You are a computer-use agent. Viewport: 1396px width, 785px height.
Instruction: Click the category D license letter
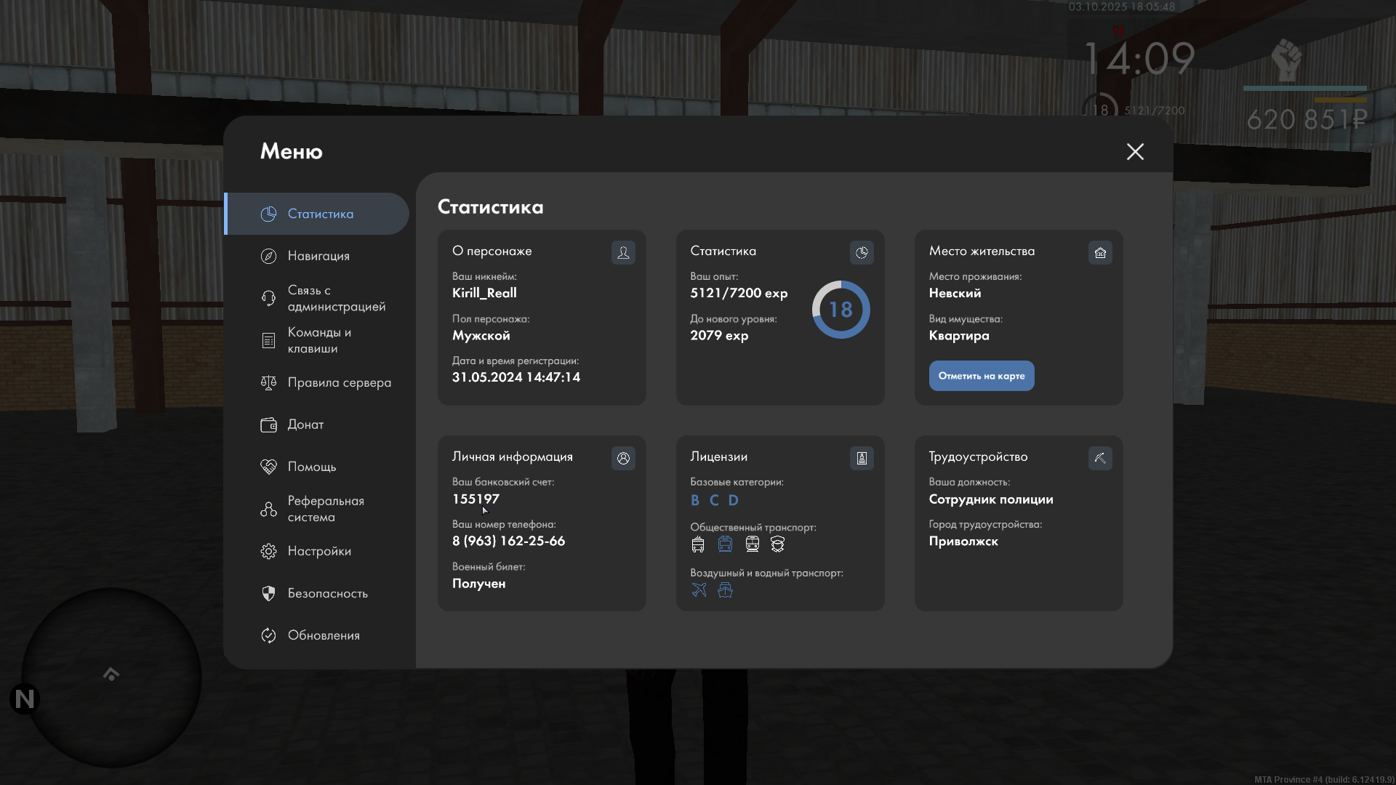click(x=733, y=500)
